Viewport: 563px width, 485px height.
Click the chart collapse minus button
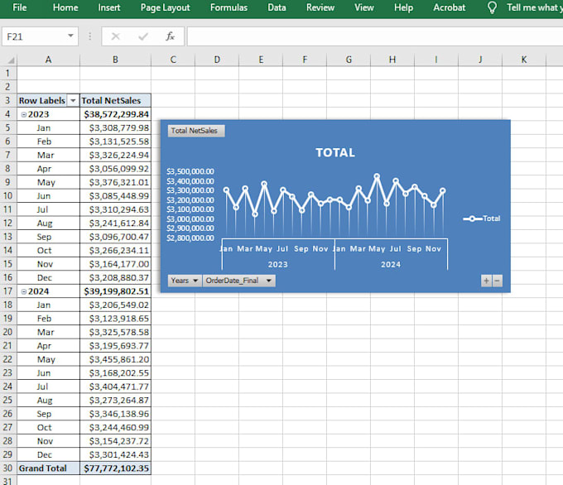(498, 281)
